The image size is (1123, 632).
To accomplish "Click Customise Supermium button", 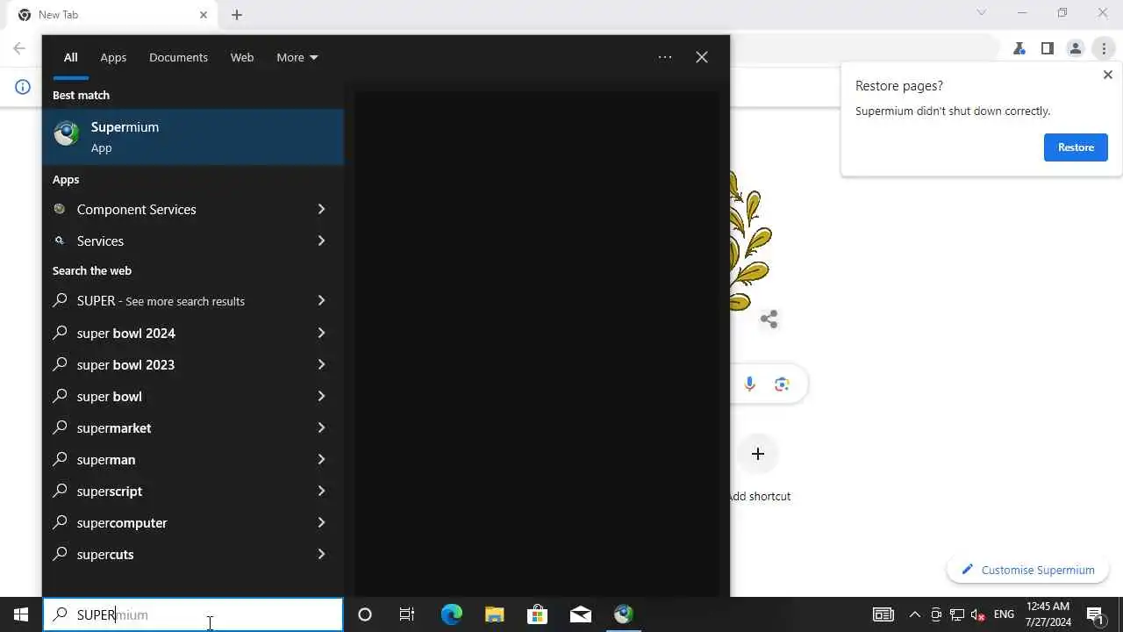I will [1027, 570].
